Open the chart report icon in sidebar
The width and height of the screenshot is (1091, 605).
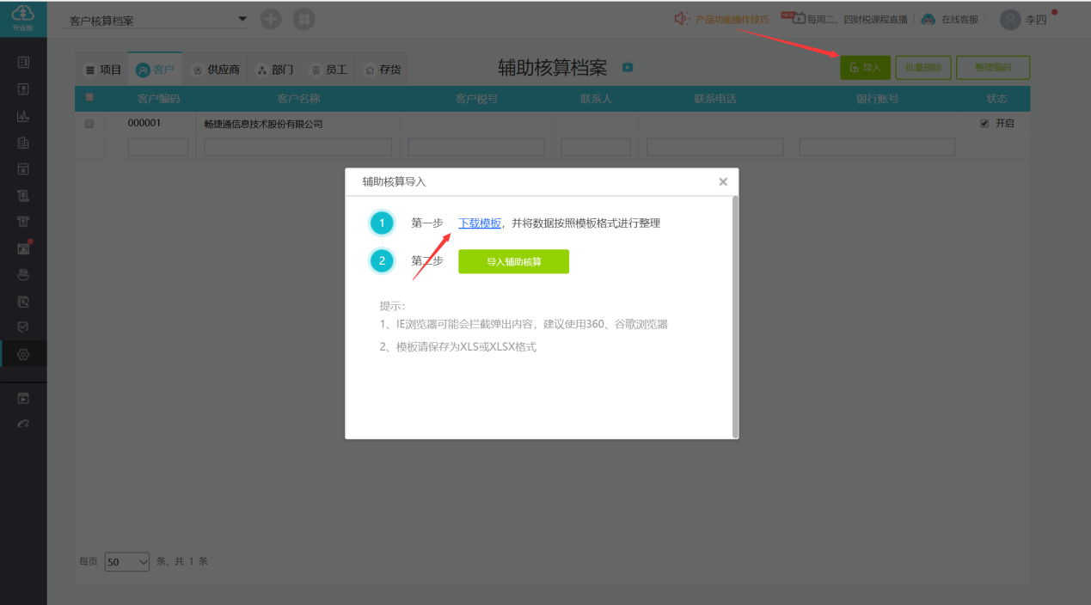[x=23, y=116]
